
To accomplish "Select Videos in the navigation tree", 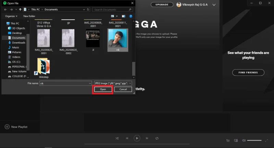I will (x=14, y=57).
